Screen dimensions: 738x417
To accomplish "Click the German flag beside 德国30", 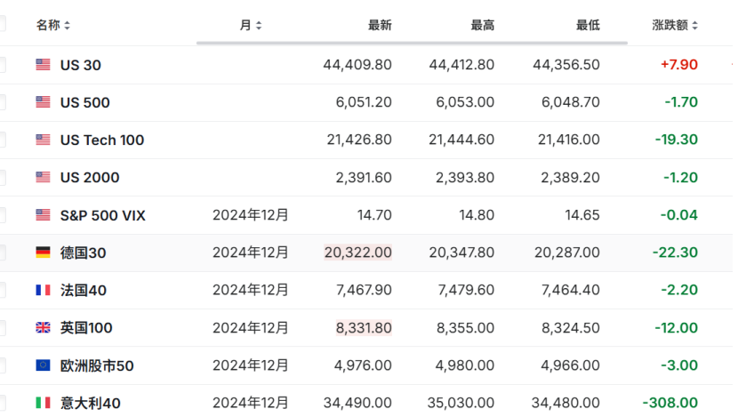I will pos(43,253).
